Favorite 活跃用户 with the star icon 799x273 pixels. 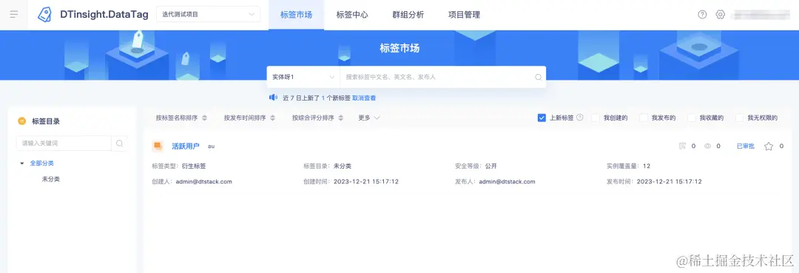[x=769, y=146]
